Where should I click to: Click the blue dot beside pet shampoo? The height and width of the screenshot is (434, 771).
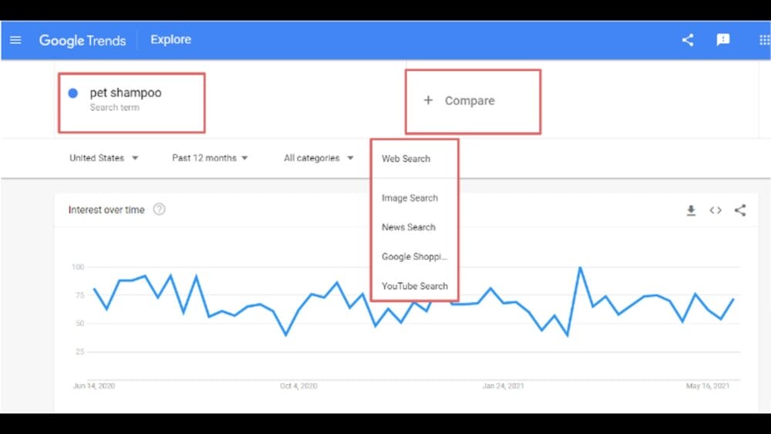pos(73,93)
